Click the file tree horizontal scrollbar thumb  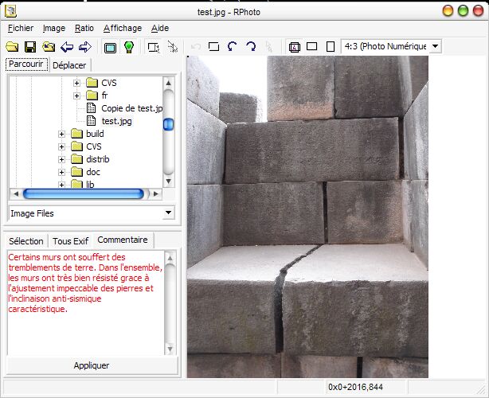(x=84, y=194)
